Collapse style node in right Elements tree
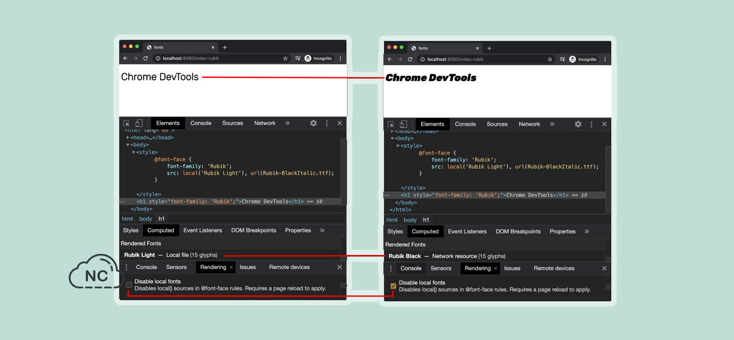The image size is (734, 340). [x=398, y=145]
